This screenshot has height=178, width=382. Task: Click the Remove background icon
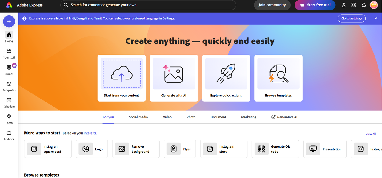[122, 149]
